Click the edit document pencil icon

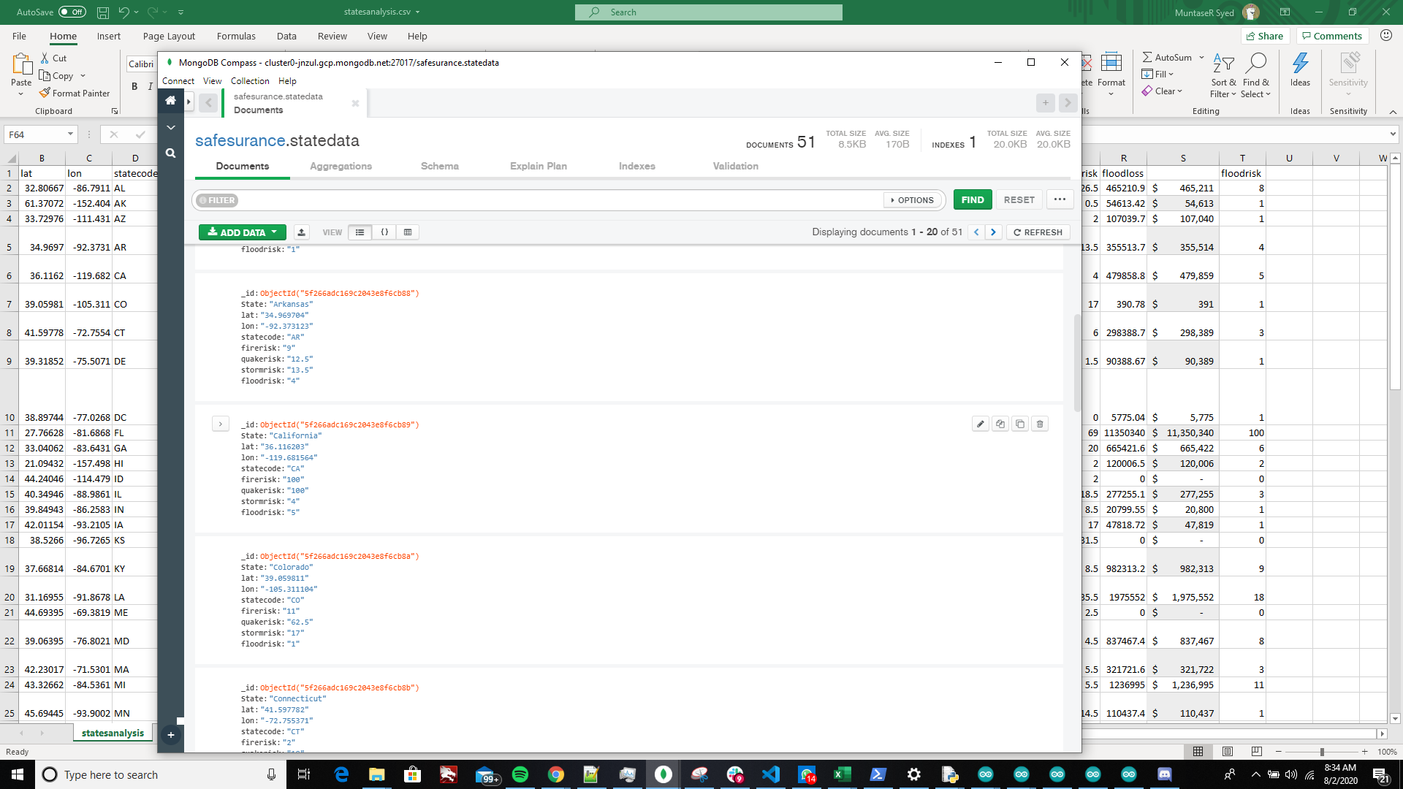981,424
